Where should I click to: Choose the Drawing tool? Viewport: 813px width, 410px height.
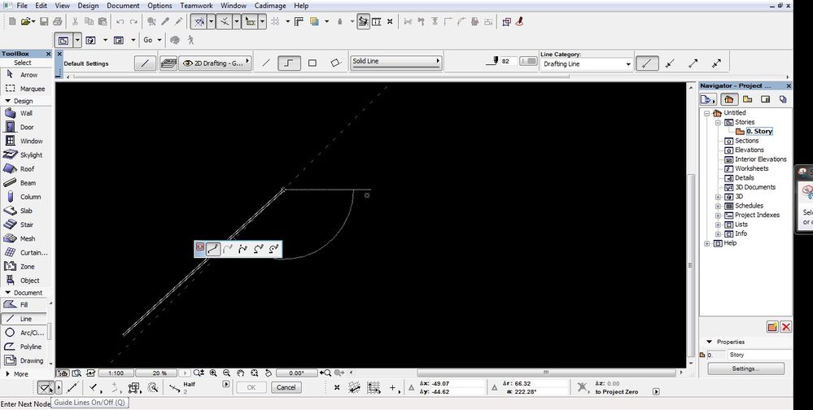point(24,360)
